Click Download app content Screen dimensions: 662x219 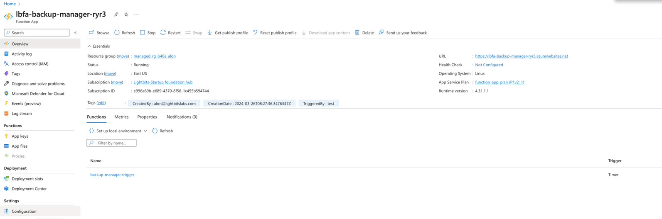(326, 32)
